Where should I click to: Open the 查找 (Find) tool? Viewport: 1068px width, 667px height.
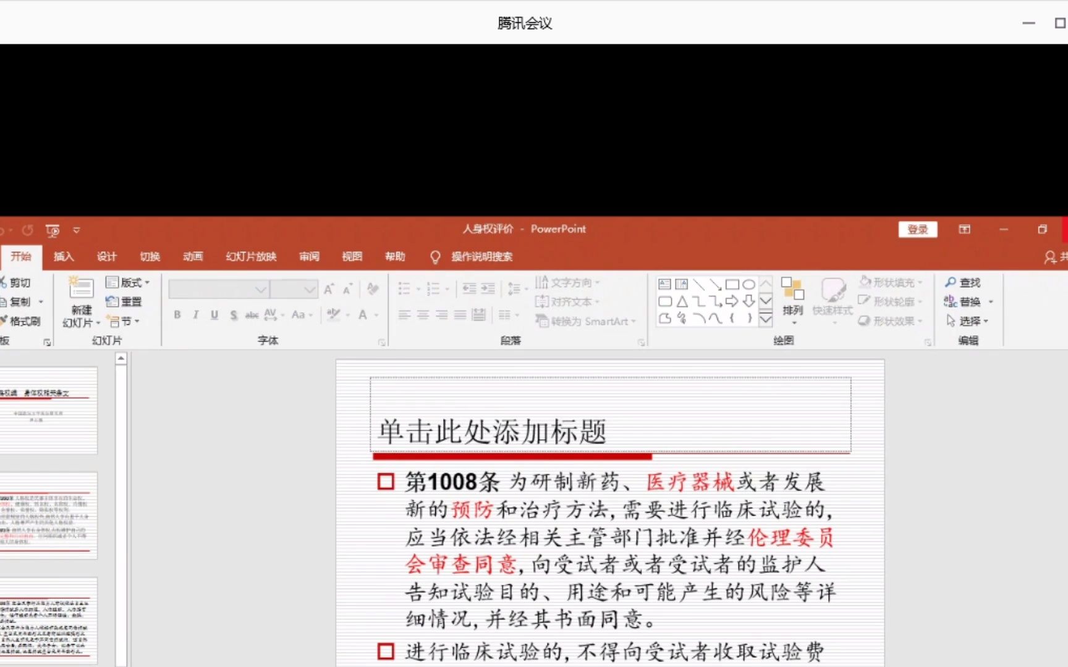coord(966,282)
